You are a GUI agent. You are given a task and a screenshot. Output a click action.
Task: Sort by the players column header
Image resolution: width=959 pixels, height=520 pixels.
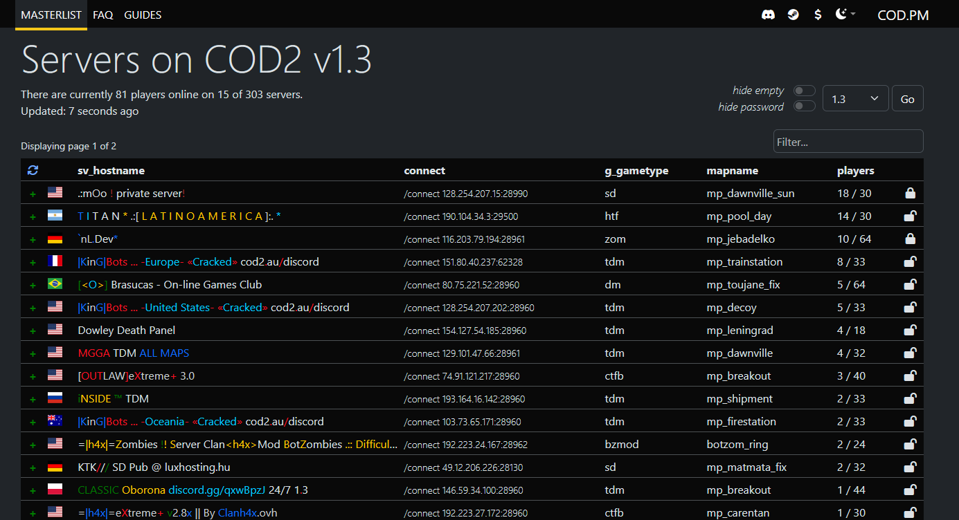click(856, 171)
